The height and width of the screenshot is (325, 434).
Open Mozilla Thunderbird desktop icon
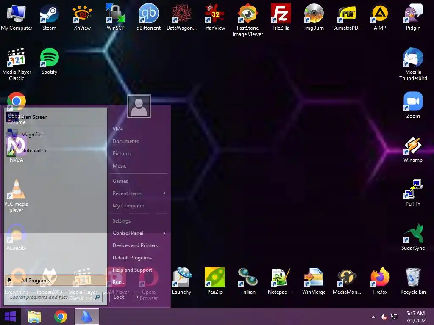[x=413, y=64]
